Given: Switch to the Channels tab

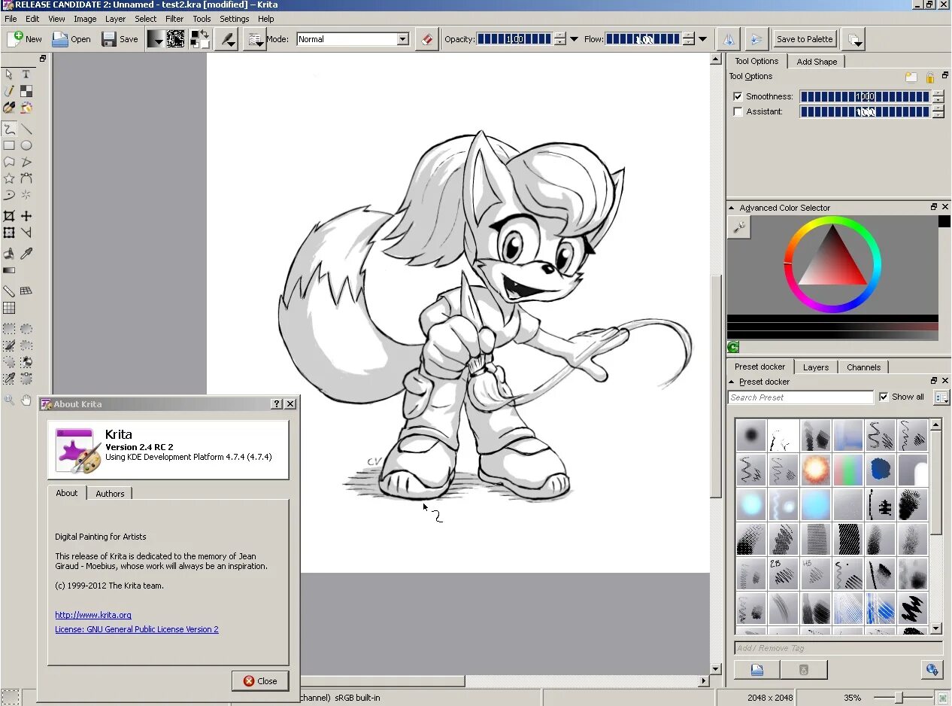Looking at the screenshot, I should click(863, 367).
